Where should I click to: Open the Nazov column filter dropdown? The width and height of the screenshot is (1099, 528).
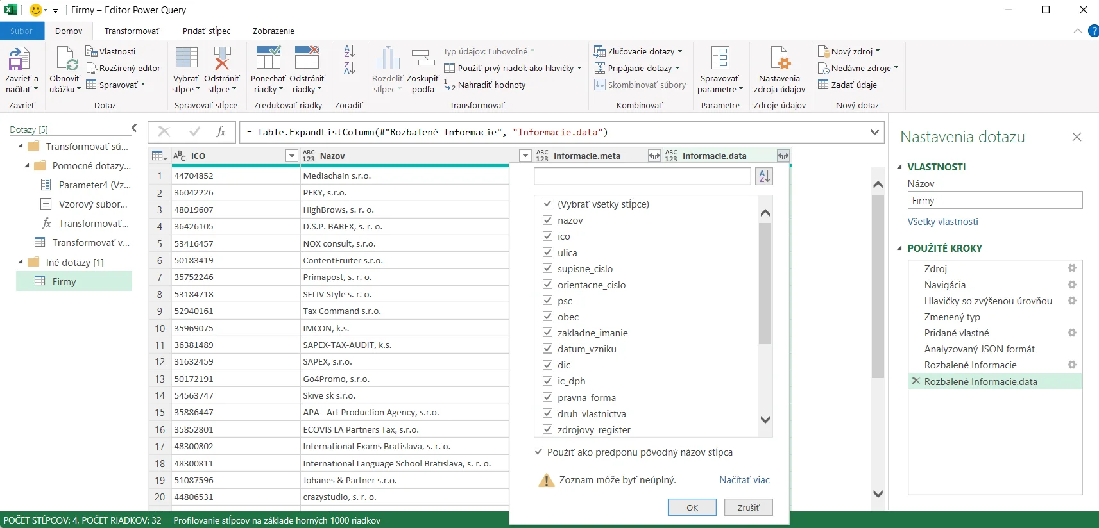click(x=525, y=156)
